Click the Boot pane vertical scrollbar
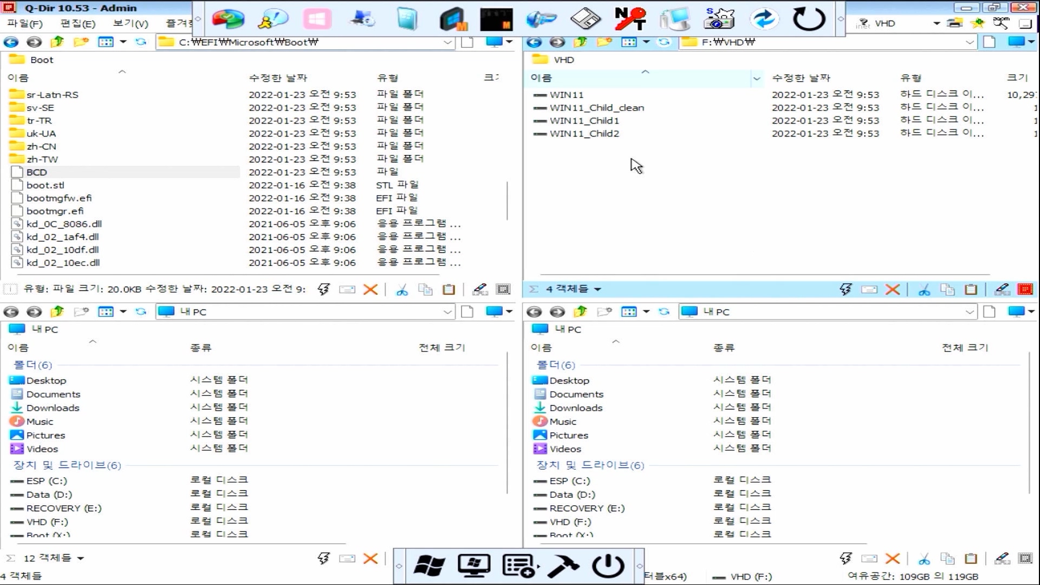The height and width of the screenshot is (585, 1040). pos(508,200)
